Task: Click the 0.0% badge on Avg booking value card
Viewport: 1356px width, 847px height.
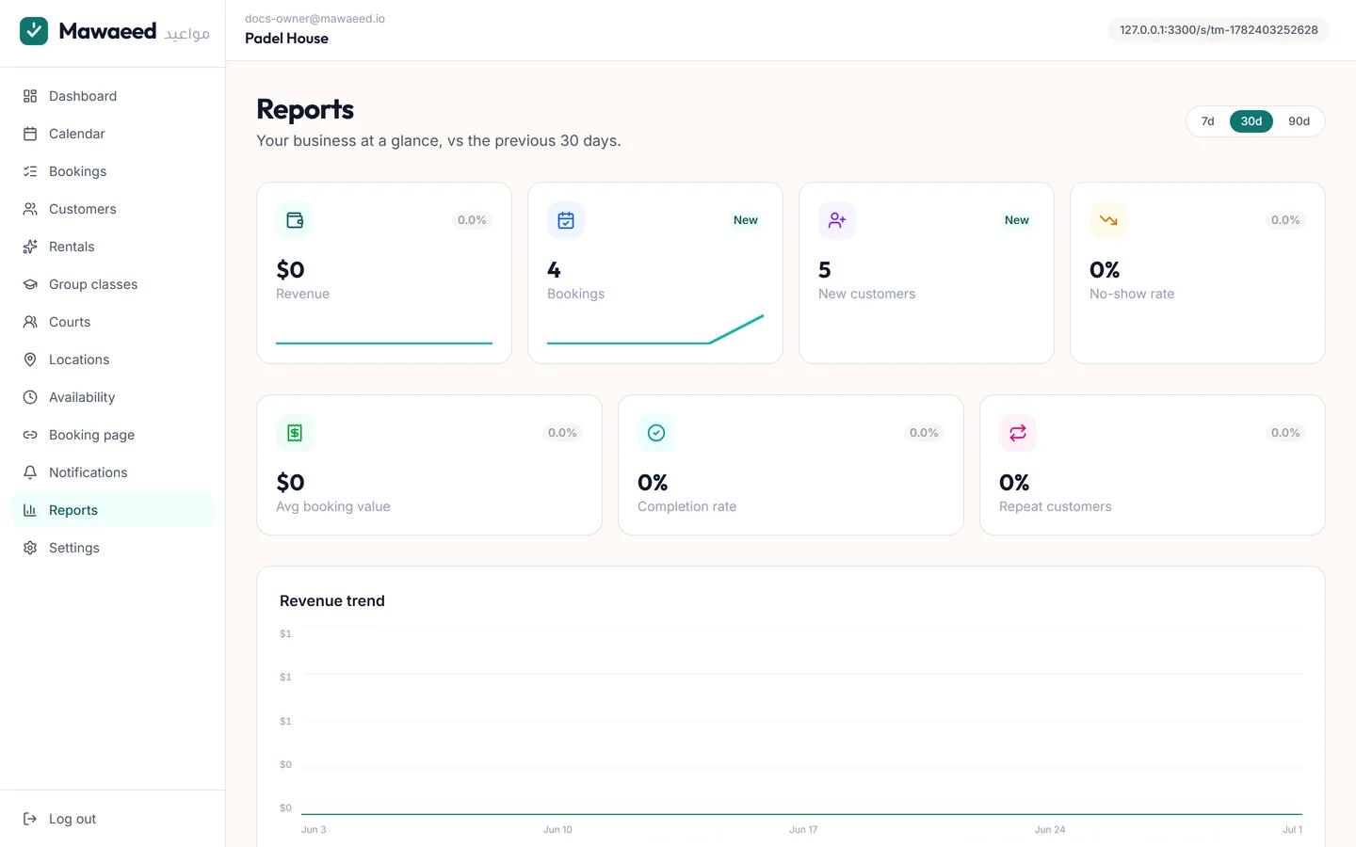Action: pos(562,433)
